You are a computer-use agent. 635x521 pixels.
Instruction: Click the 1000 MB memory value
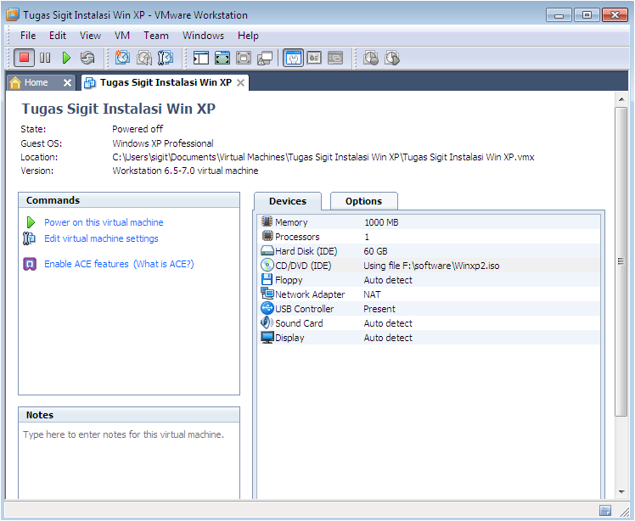click(x=381, y=222)
